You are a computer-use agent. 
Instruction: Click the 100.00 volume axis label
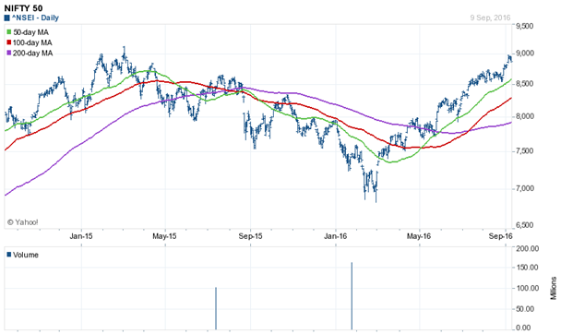point(528,288)
